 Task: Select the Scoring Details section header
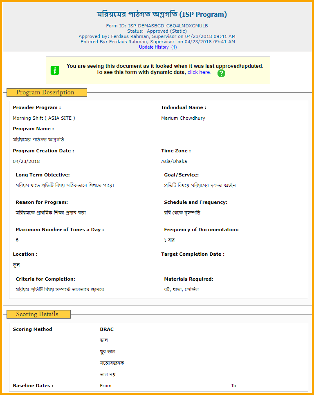click(x=38, y=314)
